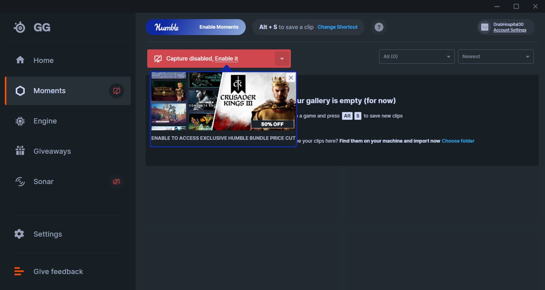This screenshot has height=290, width=545.
Task: Toggle capture badge on Moments sidebar item
Action: coord(117,91)
